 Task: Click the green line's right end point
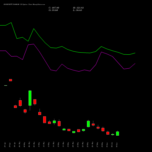(x=135, y=53)
